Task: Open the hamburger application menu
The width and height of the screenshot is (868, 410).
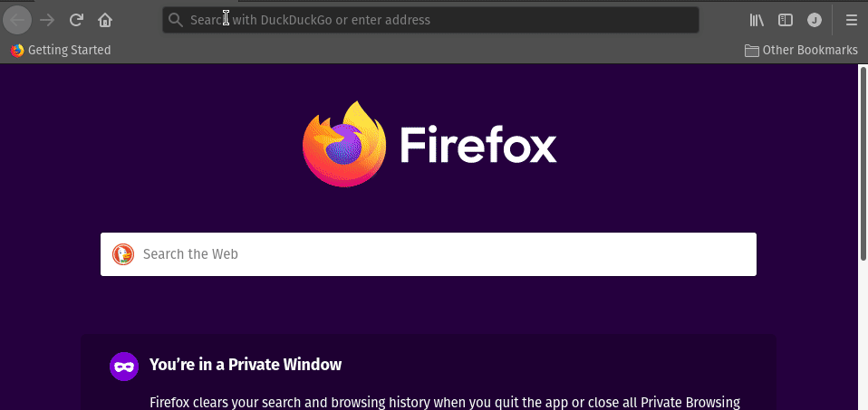Action: [x=851, y=20]
